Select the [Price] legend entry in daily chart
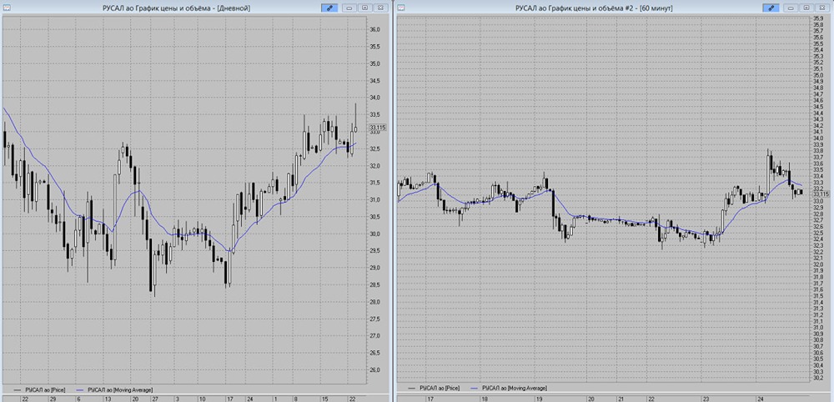The image size is (834, 402). (x=38, y=389)
